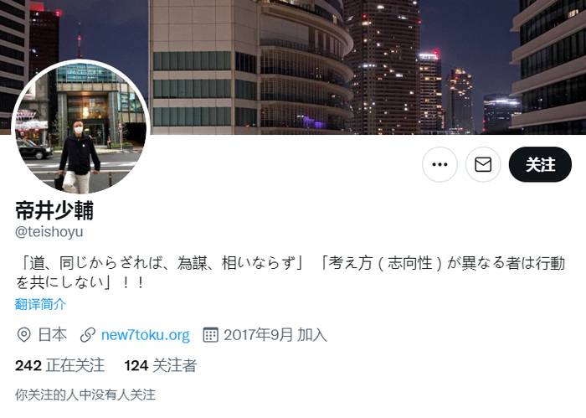View the 242 正在关注 following list

pos(59,365)
